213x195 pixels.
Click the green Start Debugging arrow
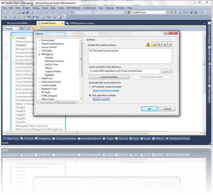(72, 12)
